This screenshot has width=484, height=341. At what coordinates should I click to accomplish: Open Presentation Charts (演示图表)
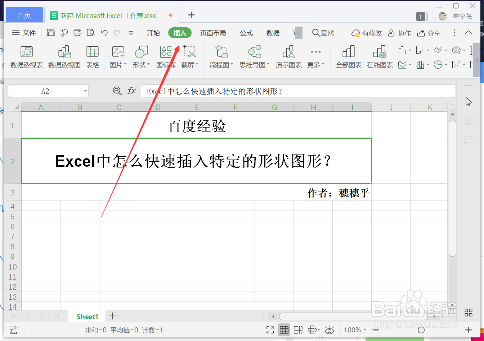pos(289,57)
